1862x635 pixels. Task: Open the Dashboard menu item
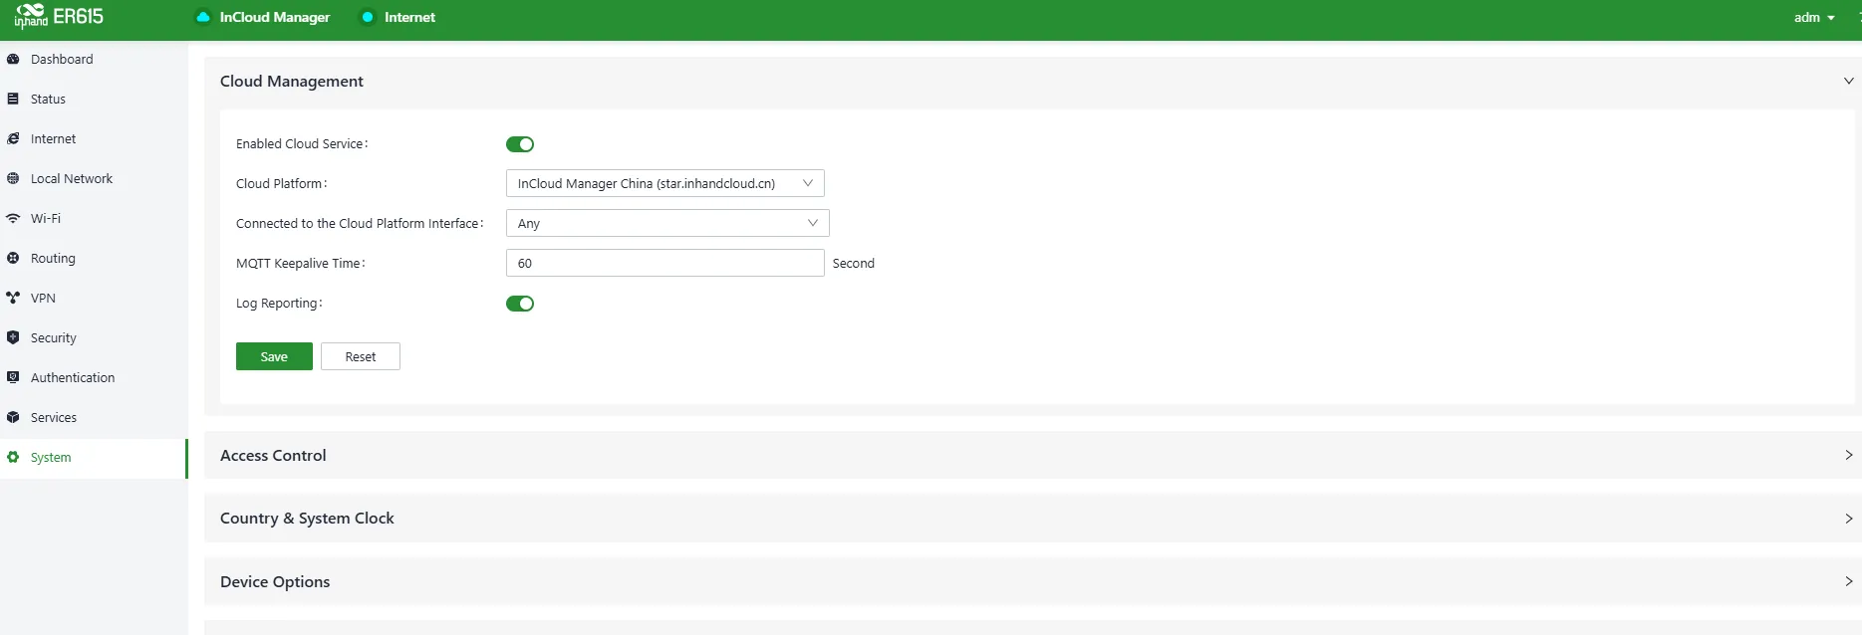click(x=94, y=59)
